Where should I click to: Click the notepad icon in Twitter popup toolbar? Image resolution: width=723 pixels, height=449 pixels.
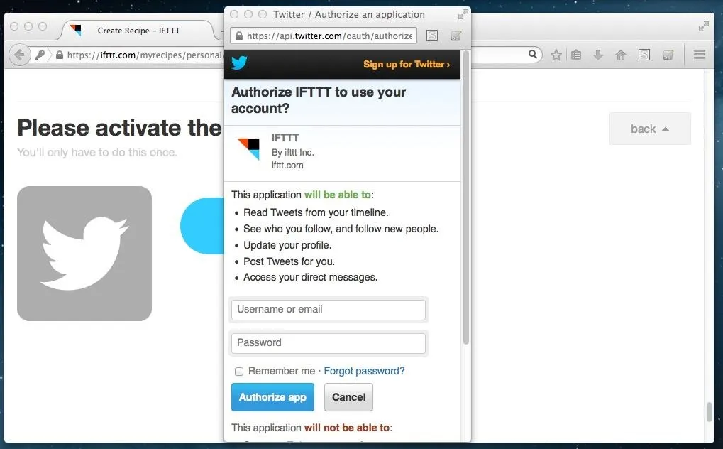click(456, 36)
